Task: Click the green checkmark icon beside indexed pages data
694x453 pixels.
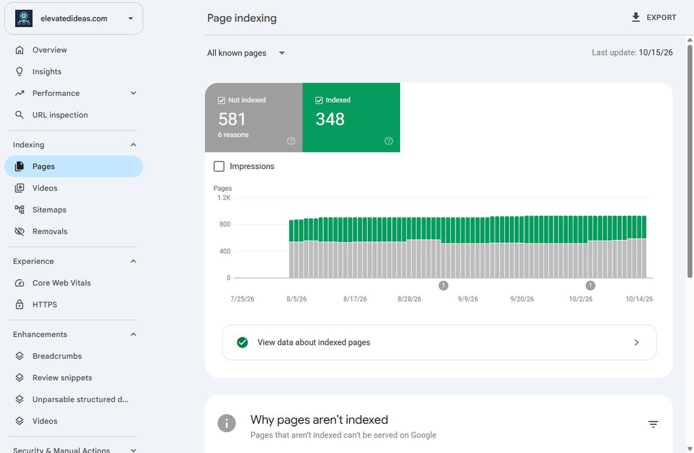Action: tap(242, 343)
